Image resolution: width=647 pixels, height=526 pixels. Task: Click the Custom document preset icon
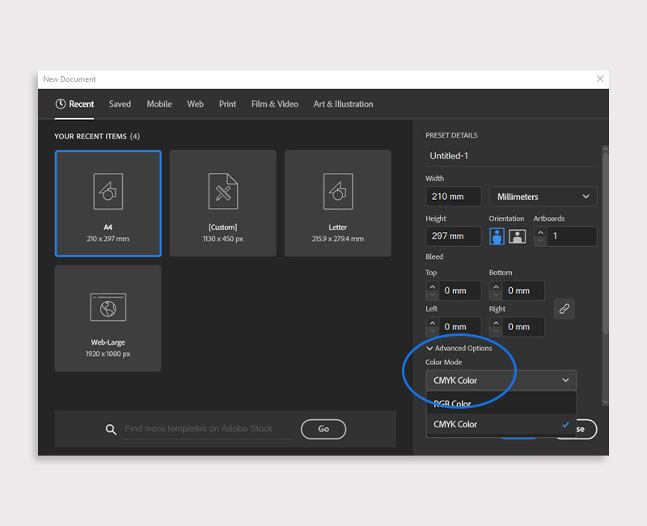pyautogui.click(x=223, y=192)
